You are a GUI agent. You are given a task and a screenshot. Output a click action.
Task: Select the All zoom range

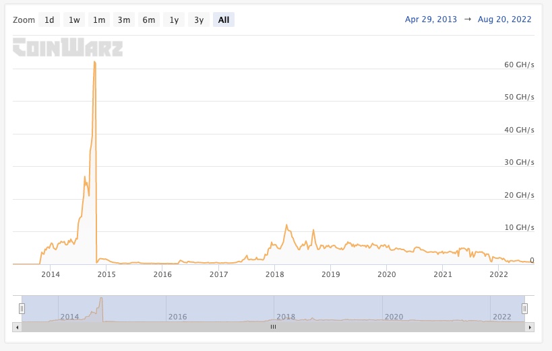(x=224, y=19)
